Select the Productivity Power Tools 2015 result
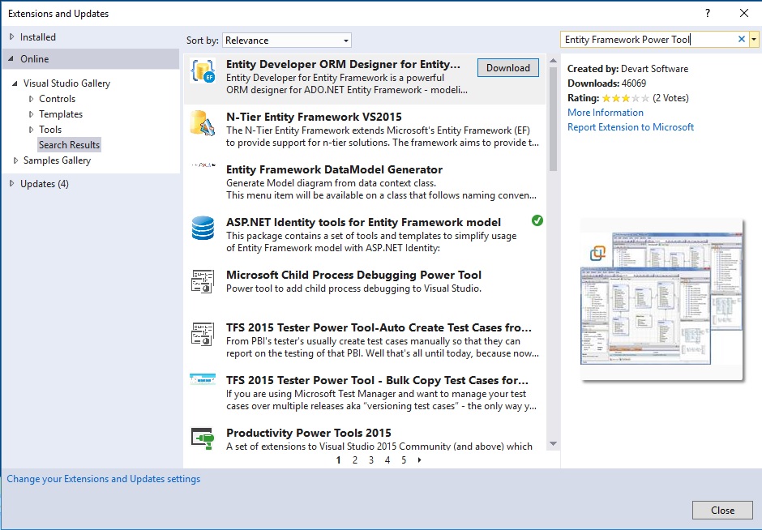Image resolution: width=762 pixels, height=530 pixels. (365, 438)
